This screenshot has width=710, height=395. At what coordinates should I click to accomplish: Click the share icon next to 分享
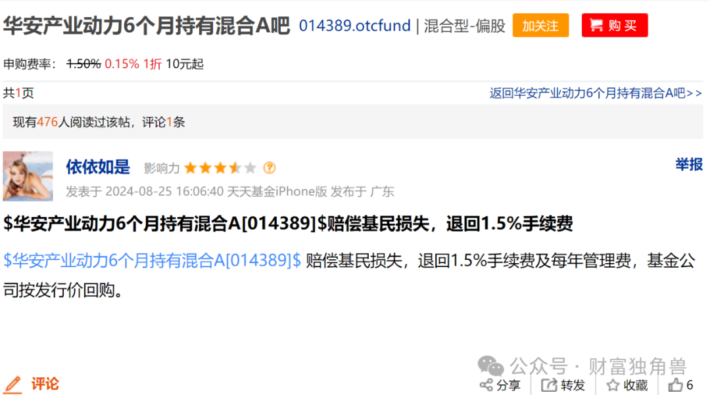tap(486, 385)
